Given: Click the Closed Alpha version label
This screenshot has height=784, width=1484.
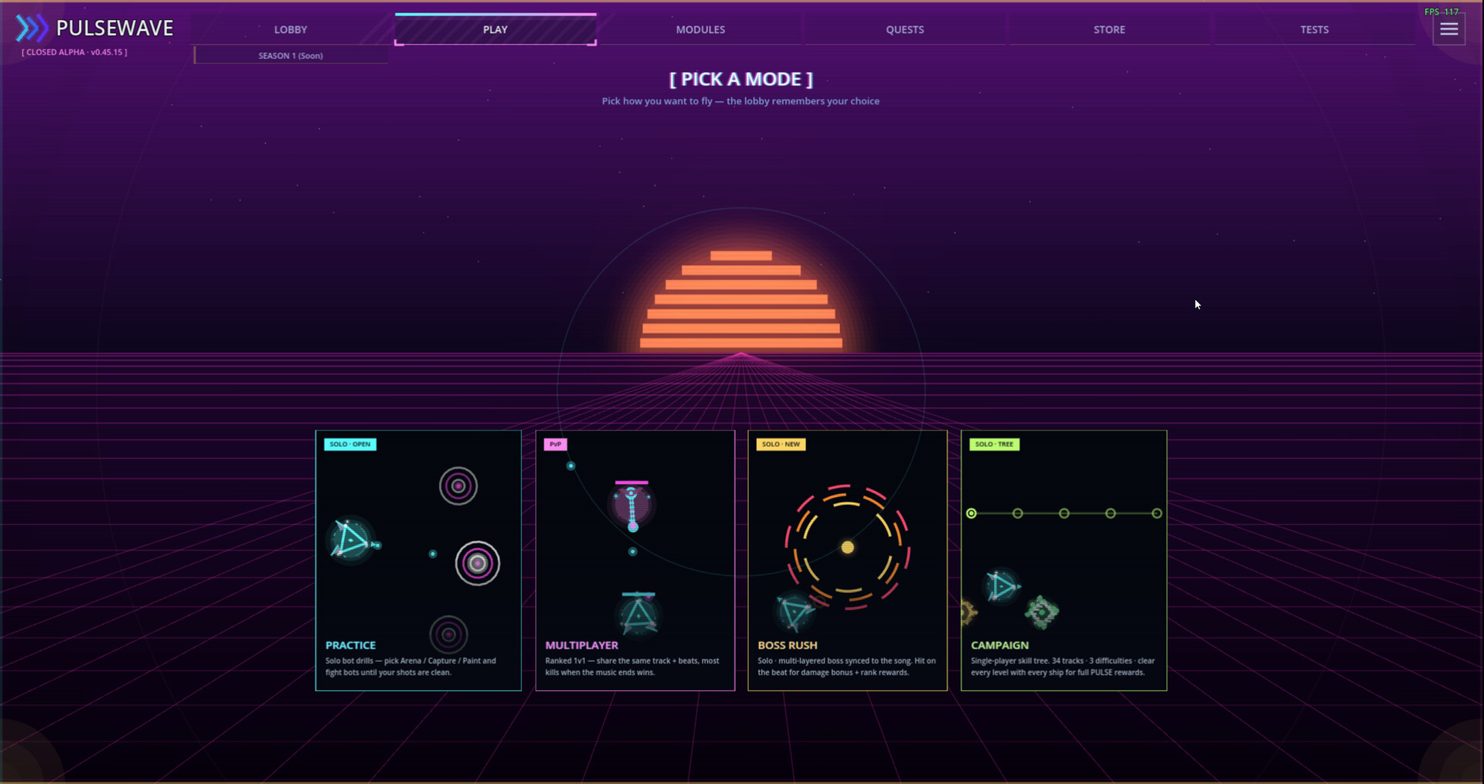Looking at the screenshot, I should pos(74,53).
